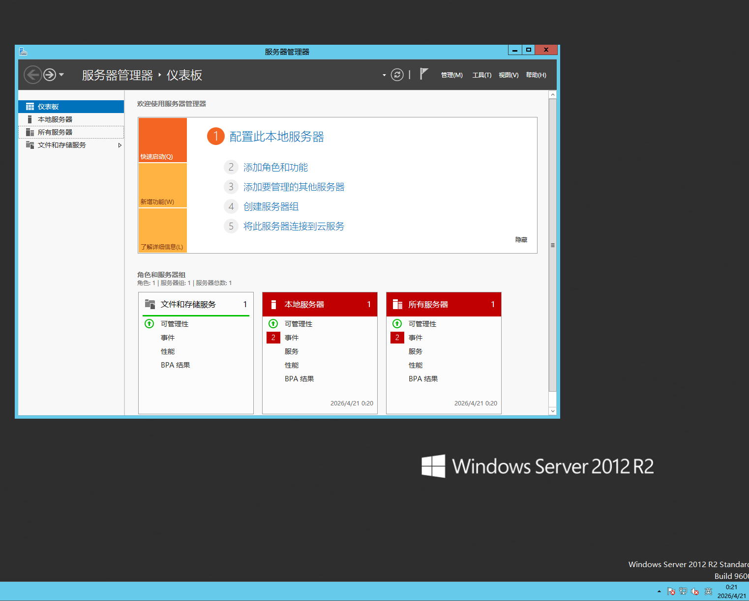
Task: Select 所有服务器 in the sidebar
Action: coord(71,132)
